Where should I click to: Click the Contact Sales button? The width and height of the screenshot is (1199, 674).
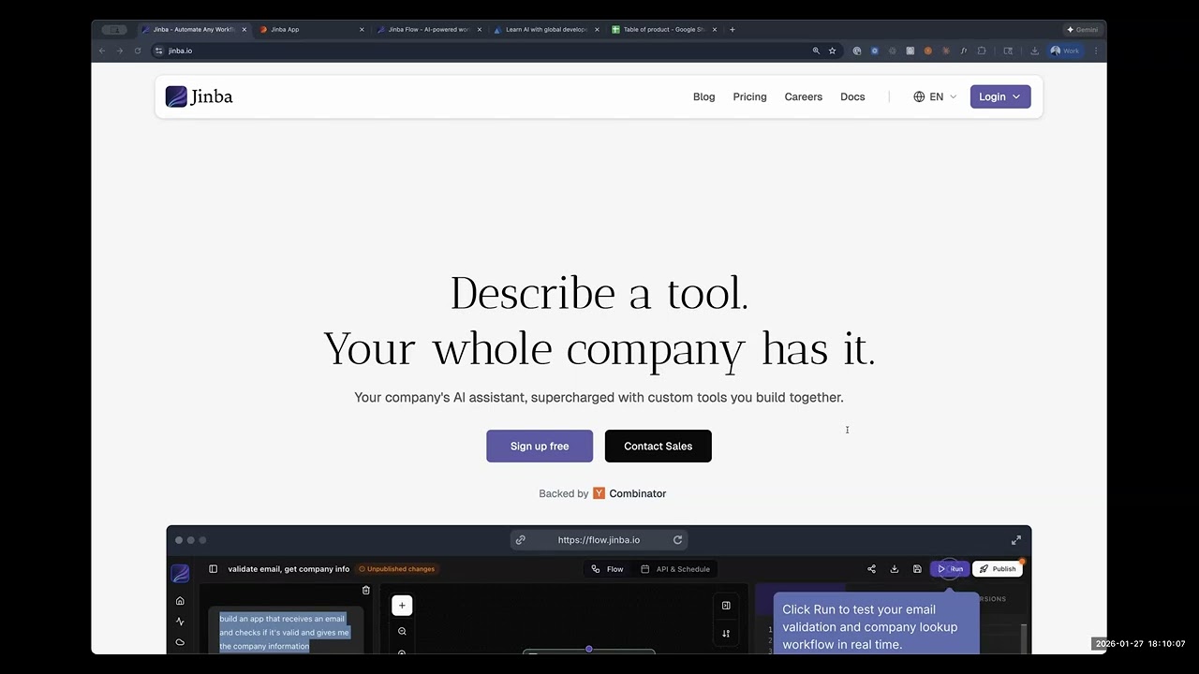(x=658, y=446)
